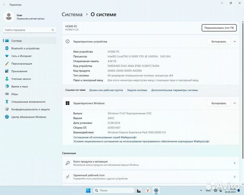Click Переименовать этот ПК button
The height and width of the screenshot is (195, 244).
point(219,28)
